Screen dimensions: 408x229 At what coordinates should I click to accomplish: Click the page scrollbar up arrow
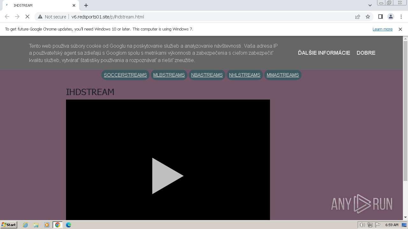[x=405, y=38]
